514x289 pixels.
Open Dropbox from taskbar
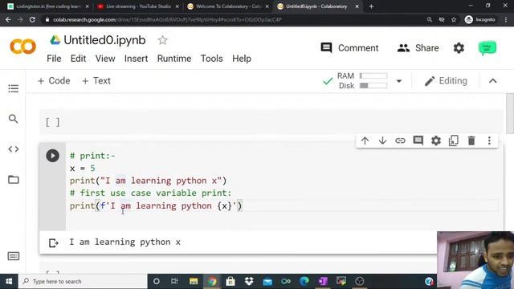point(249,282)
